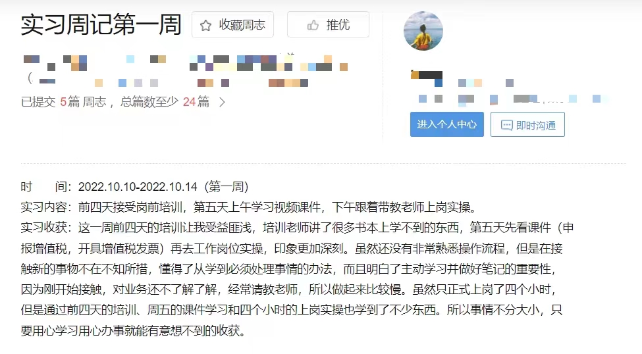Image resolution: width=642 pixels, height=354 pixels.
Task: Click the 进入个人中心 button
Action: (446, 124)
